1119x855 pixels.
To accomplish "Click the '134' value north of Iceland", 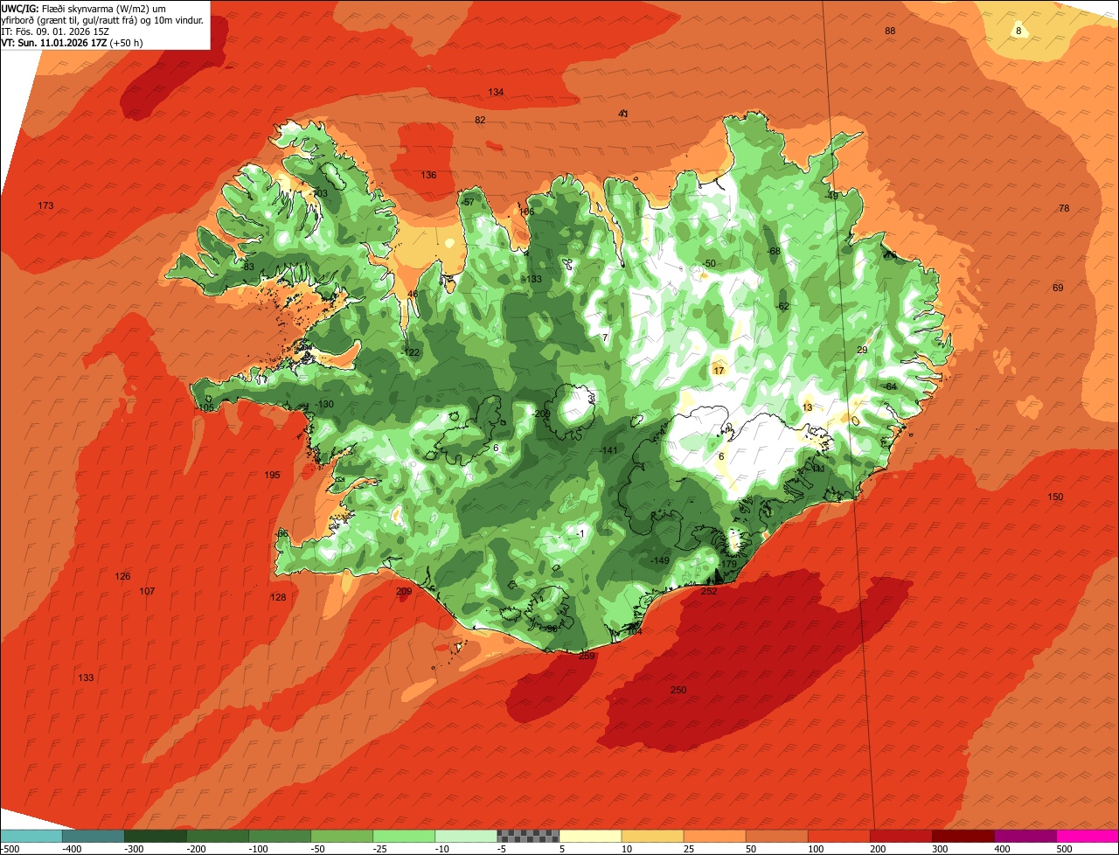I will click(496, 92).
